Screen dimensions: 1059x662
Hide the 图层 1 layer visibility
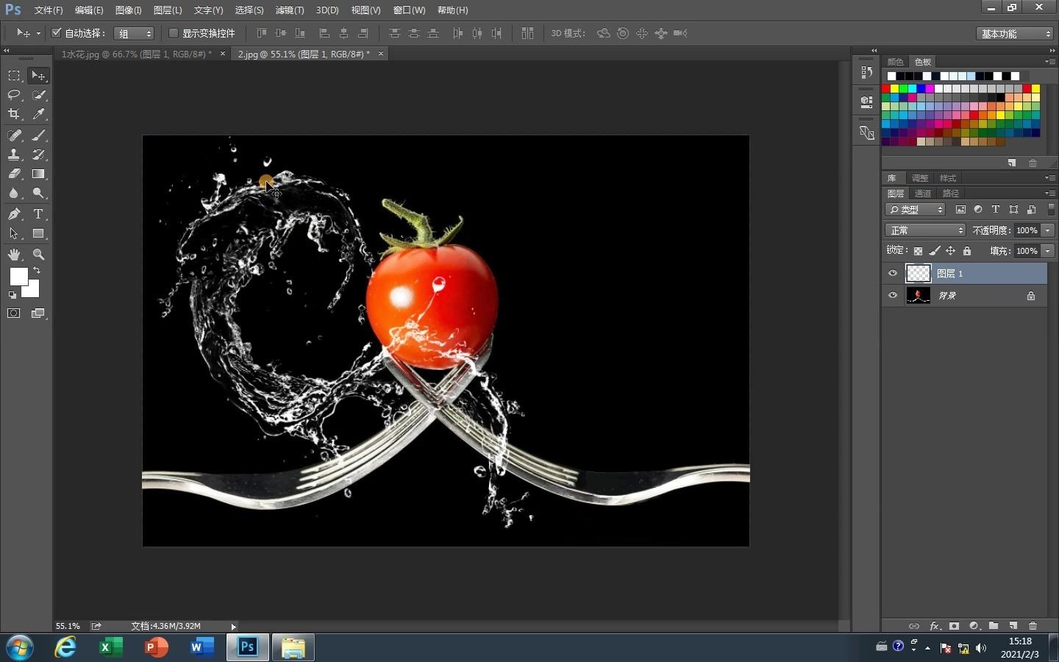tap(893, 274)
